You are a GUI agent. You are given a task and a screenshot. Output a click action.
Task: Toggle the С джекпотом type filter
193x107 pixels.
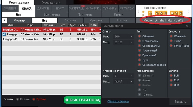click(139, 41)
